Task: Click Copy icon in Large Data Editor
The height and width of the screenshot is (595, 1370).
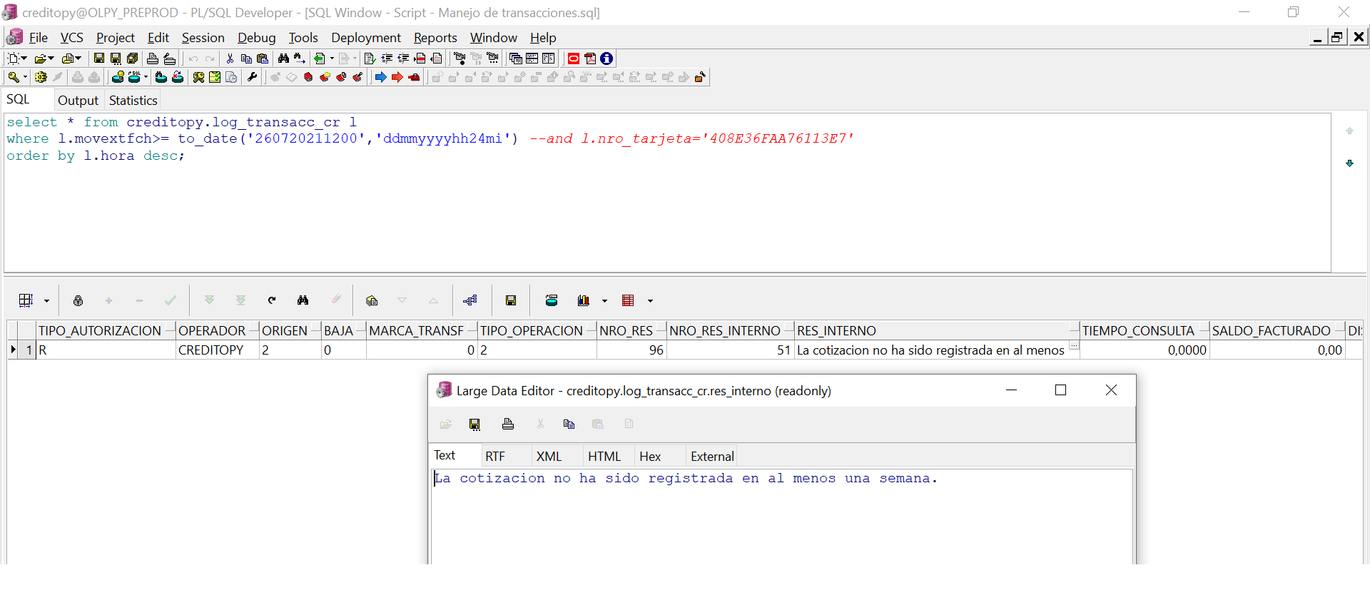Action: click(569, 424)
